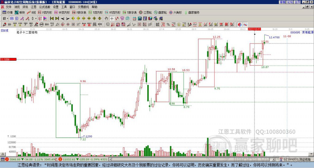Viewport: 314px width, 168px height.
Task: Click the horizontal scrollbar's right arrow
Action: click(274, 159)
